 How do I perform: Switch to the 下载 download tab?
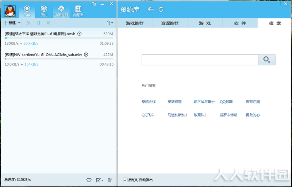point(27,11)
